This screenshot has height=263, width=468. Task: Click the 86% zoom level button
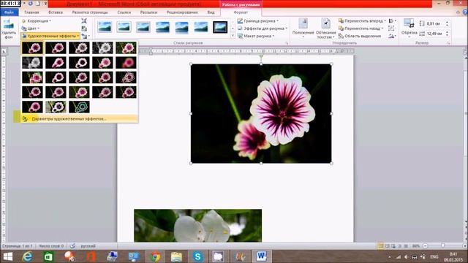[416, 246]
